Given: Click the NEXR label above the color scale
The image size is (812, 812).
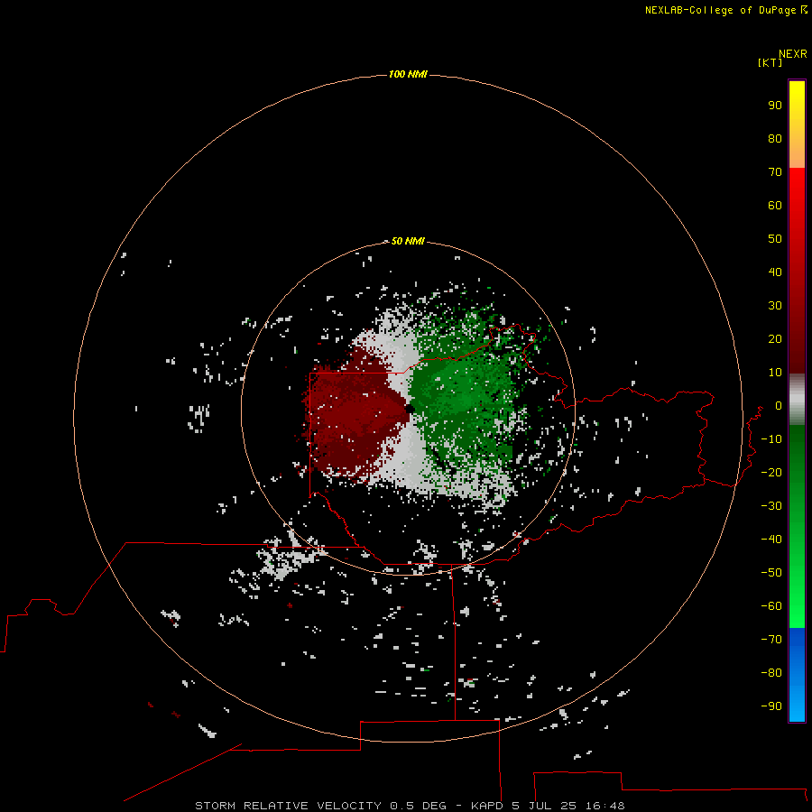Looking at the screenshot, I should [793, 54].
